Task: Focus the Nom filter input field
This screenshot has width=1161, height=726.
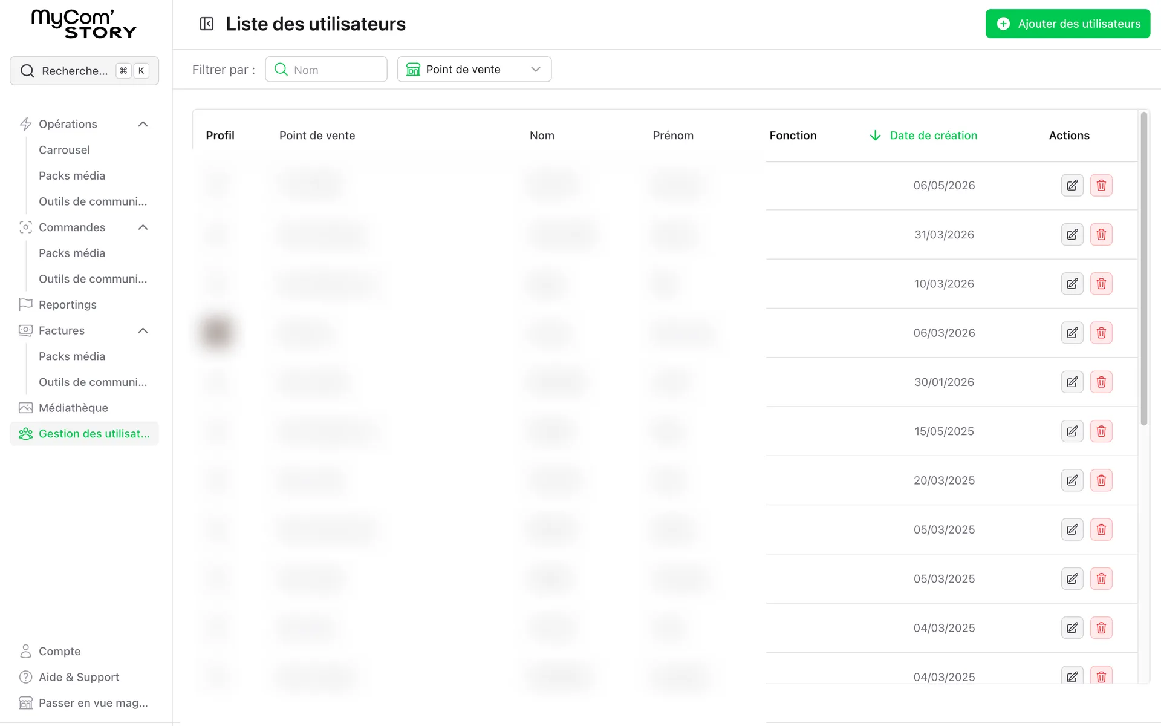Action: (x=326, y=69)
